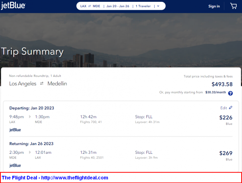This screenshot has width=242, height=183.
Task: Click Los Angeles city name
Action: pos(23,84)
